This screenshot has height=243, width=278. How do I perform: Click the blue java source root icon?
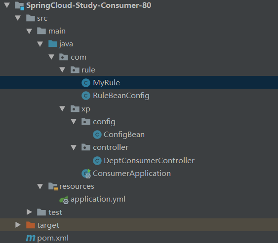53,44
